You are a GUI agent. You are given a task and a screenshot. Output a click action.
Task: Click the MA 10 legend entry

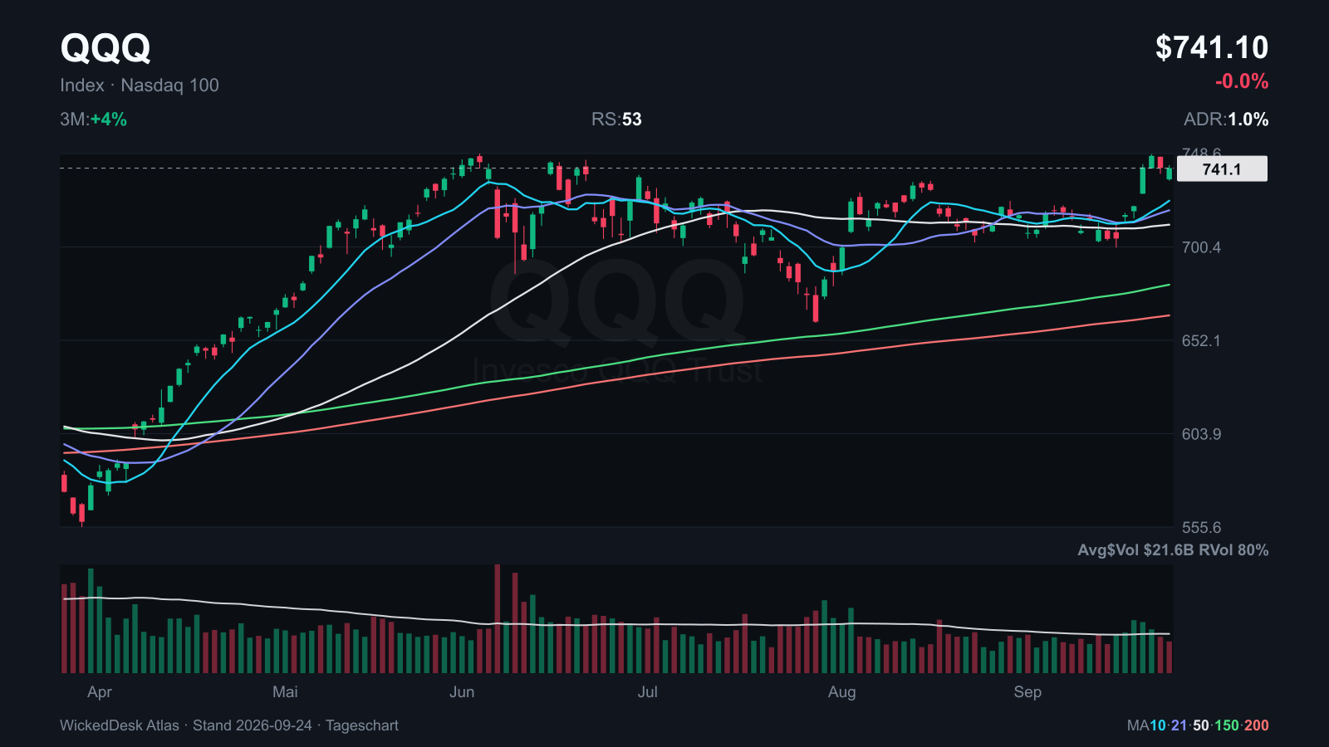coord(1158,725)
